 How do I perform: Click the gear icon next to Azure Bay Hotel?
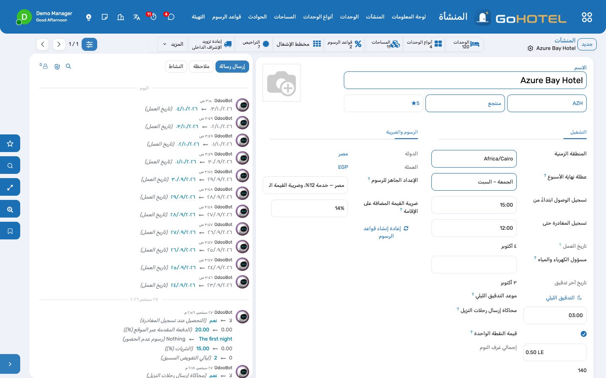[x=530, y=48]
